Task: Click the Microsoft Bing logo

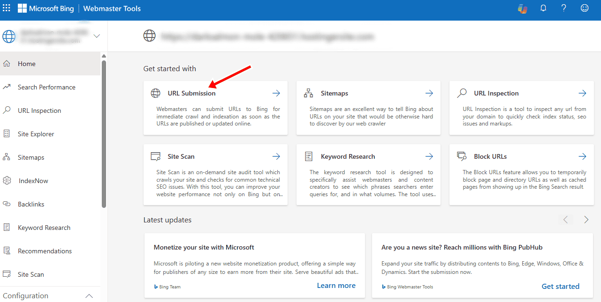Action: (46, 8)
